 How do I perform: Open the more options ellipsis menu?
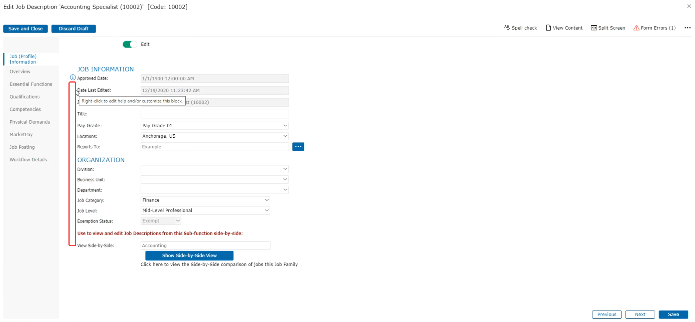click(x=687, y=28)
